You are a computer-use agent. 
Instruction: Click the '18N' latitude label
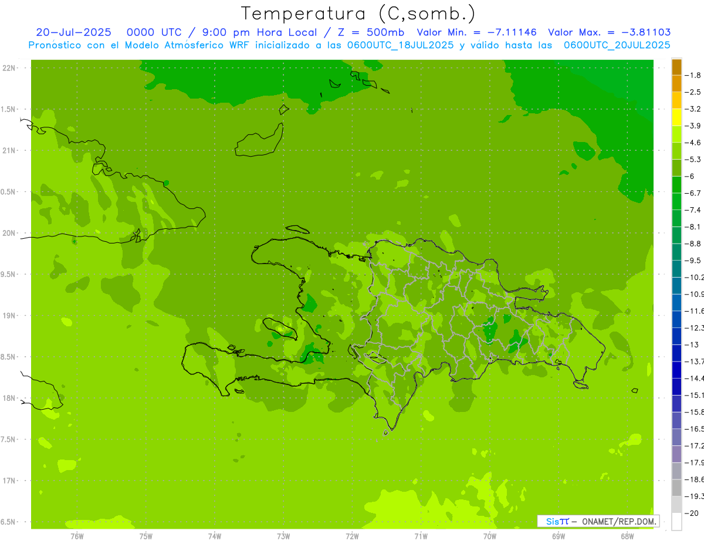(x=9, y=398)
